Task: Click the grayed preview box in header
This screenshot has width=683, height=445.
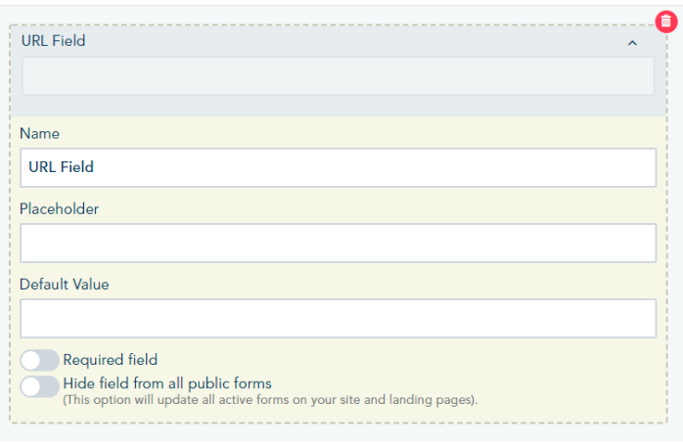Action: 338,75
